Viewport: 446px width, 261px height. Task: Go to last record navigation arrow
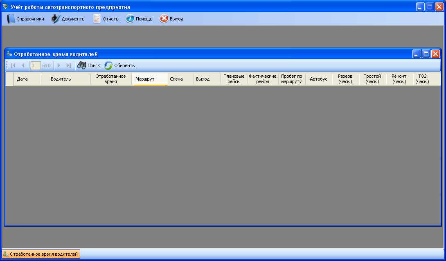(x=69, y=65)
